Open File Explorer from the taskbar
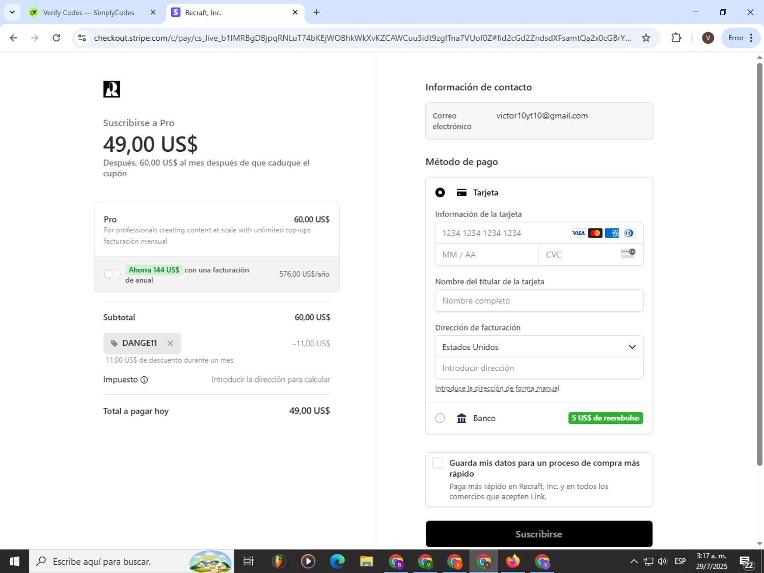This screenshot has height=573, width=764. pyautogui.click(x=366, y=561)
